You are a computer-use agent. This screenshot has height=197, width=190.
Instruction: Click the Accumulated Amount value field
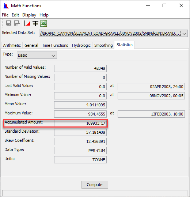80,123
